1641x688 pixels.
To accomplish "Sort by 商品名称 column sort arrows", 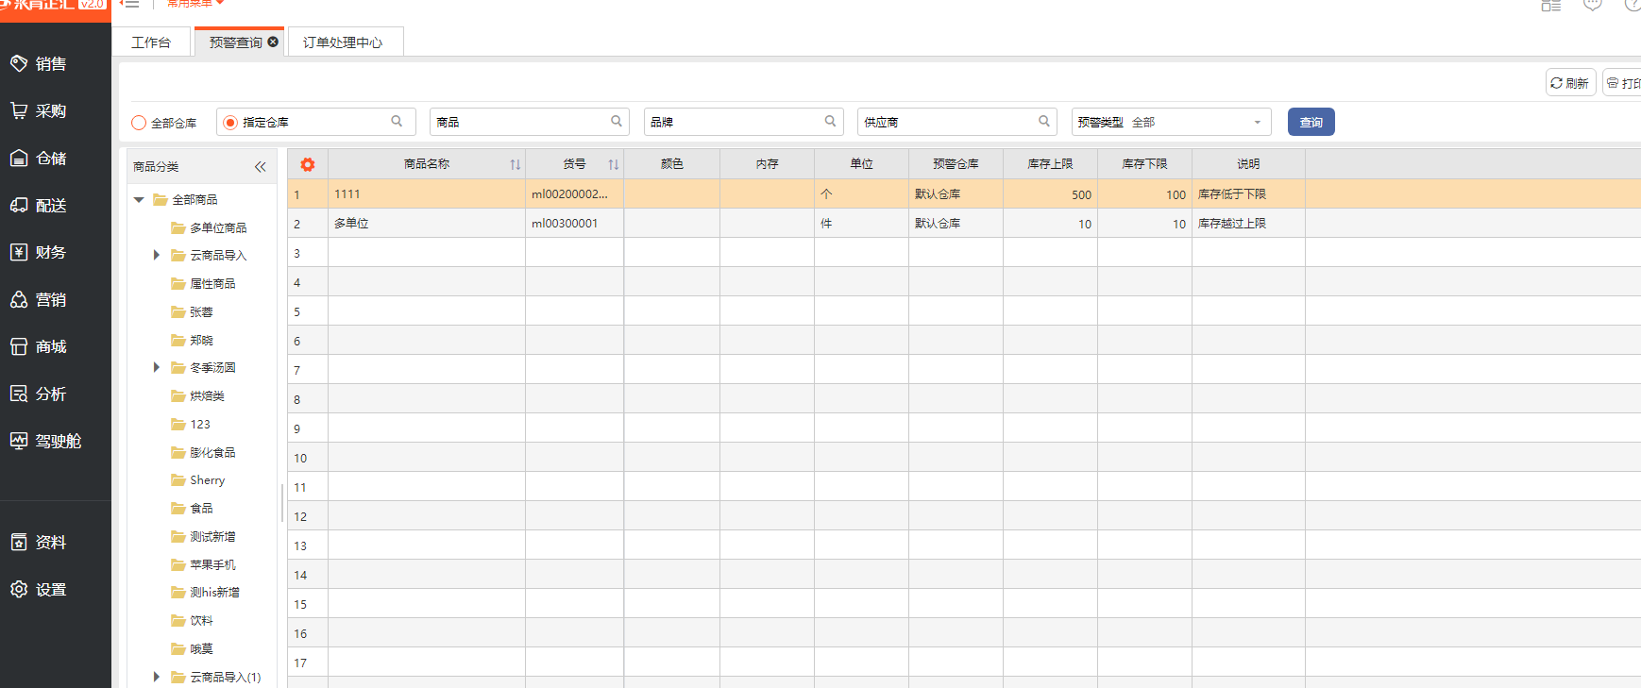I will coord(515,164).
